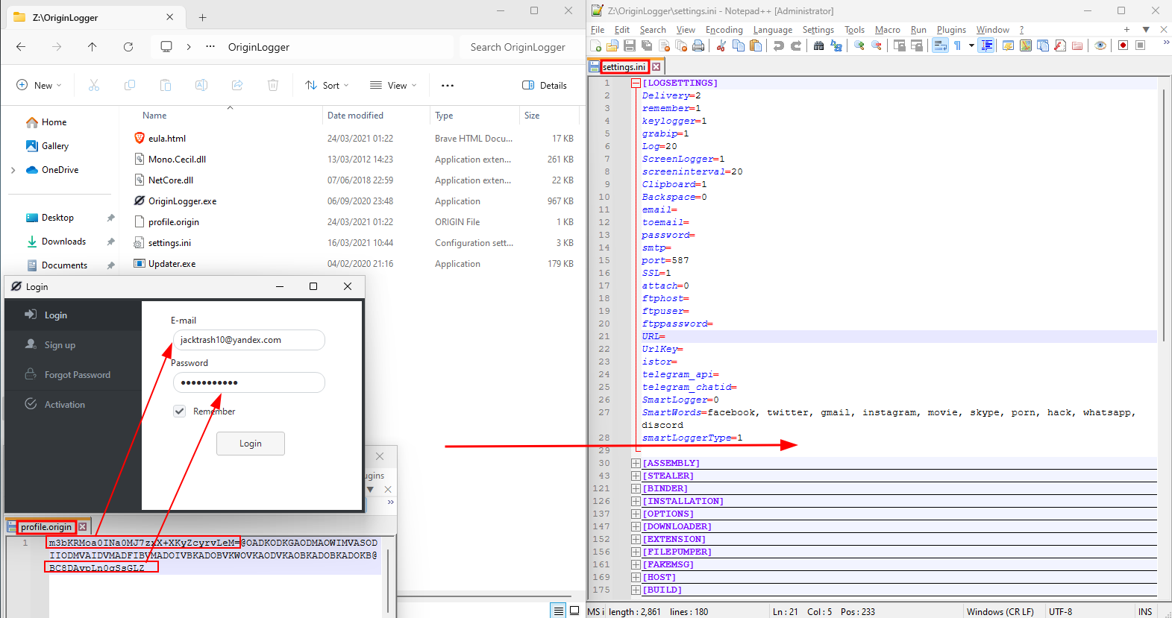
Task: Click the Cut scissors icon in Notepad++
Action: click(721, 45)
